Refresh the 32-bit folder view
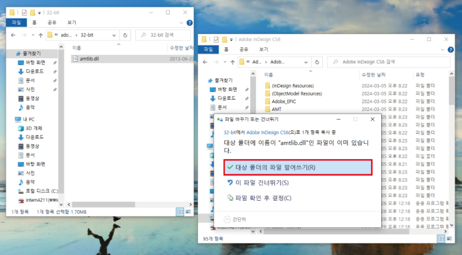Image resolution: width=462 pixels, height=255 pixels. [125, 35]
